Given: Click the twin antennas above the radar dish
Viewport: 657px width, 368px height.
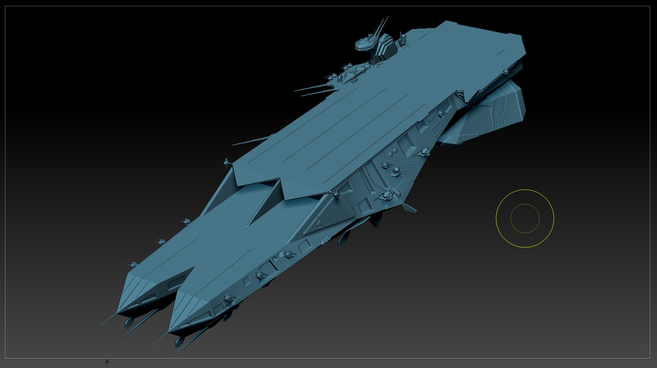Looking at the screenshot, I should (381, 25).
